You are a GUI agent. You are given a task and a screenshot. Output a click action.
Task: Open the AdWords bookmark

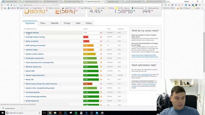click(x=12, y=8)
